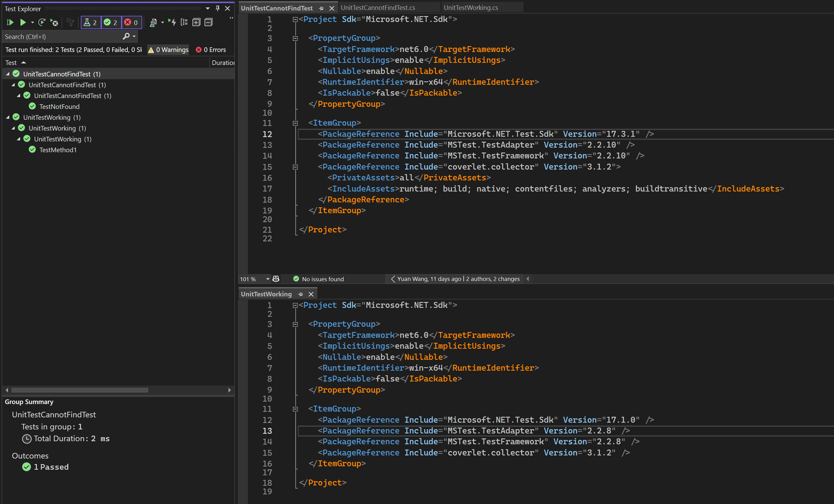Screen dimensions: 834x504
Task: Open the filter tests control
Action: [x=70, y=22]
